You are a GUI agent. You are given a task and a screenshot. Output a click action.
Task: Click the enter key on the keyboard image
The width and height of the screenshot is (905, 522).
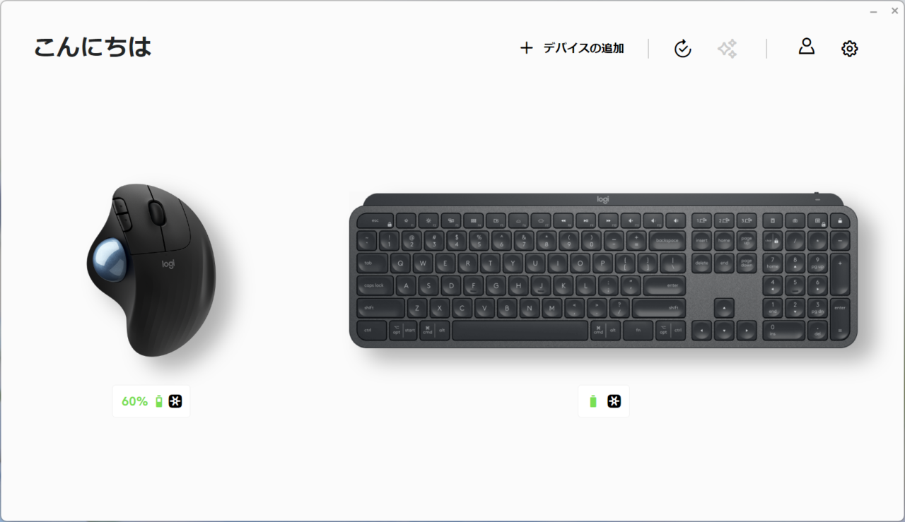click(x=665, y=286)
